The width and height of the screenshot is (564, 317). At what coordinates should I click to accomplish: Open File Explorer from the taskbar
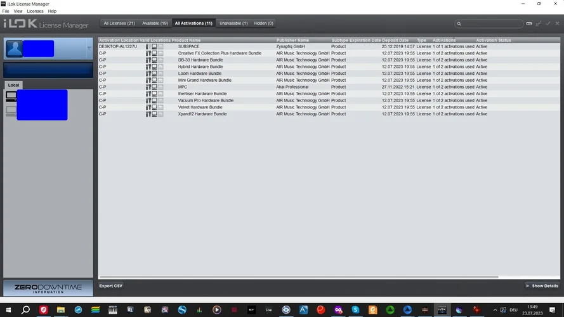pos(61,310)
